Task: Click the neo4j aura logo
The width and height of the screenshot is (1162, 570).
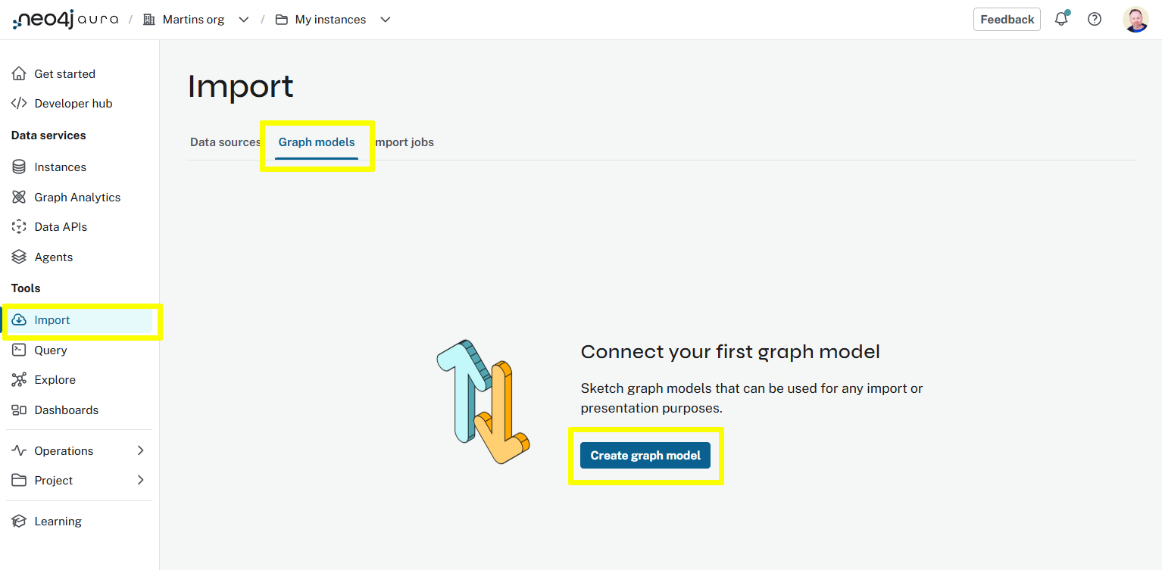Action: coord(66,19)
